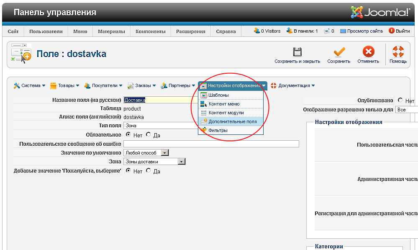Image resolution: width=418 pixels, height=250 pixels.
Task: Click the red Отменить cancel icon
Action: (x=368, y=52)
